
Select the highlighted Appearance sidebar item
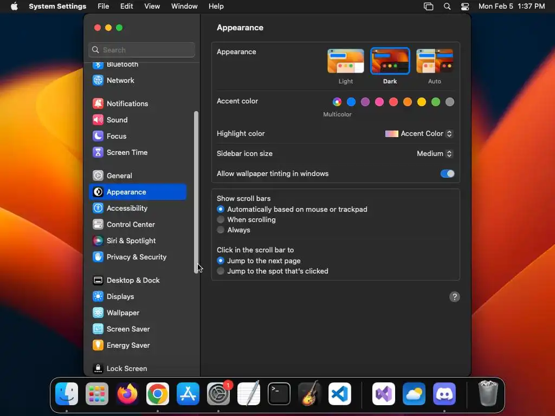[x=137, y=192]
